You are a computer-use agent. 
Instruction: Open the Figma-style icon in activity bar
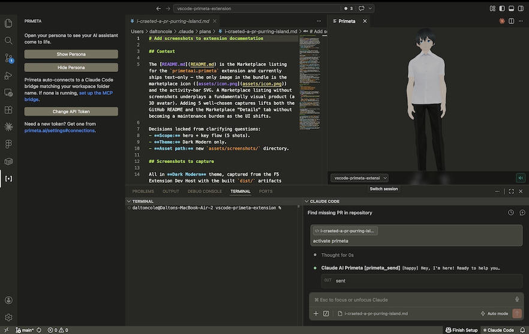point(8,144)
